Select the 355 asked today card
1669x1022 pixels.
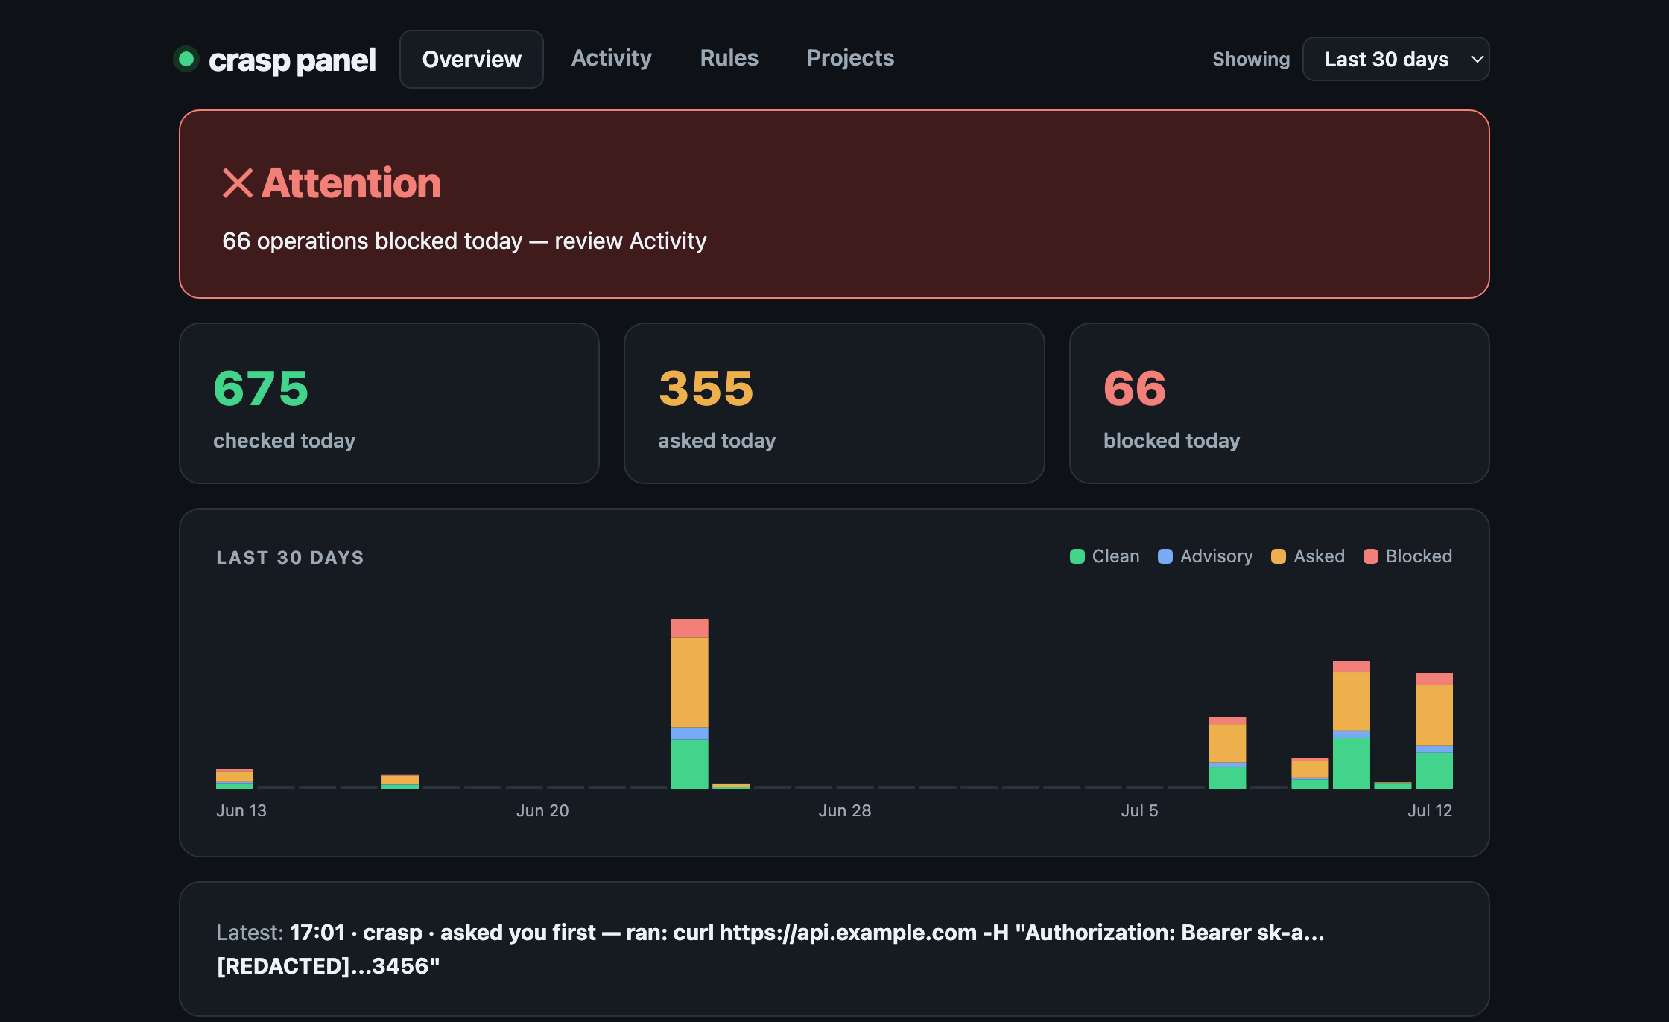click(x=834, y=403)
